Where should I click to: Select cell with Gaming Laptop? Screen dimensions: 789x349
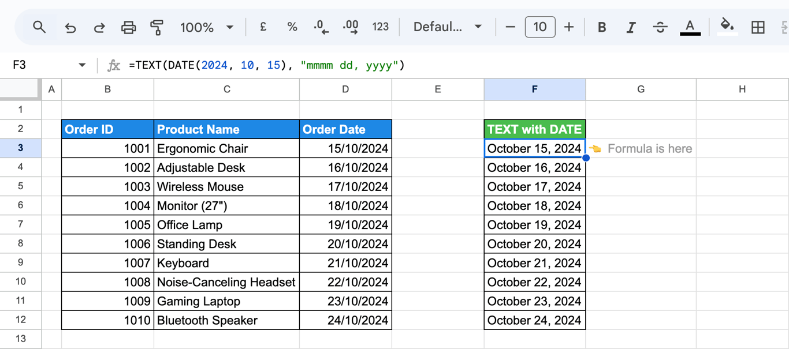click(226, 301)
